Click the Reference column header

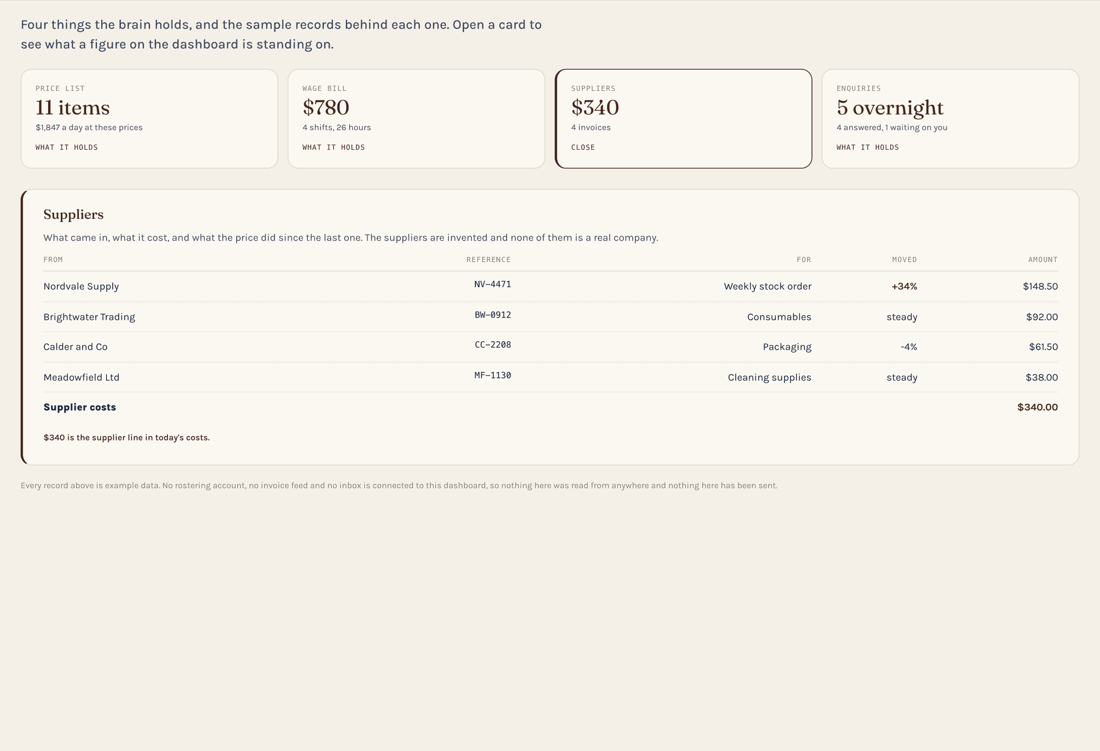pos(489,260)
